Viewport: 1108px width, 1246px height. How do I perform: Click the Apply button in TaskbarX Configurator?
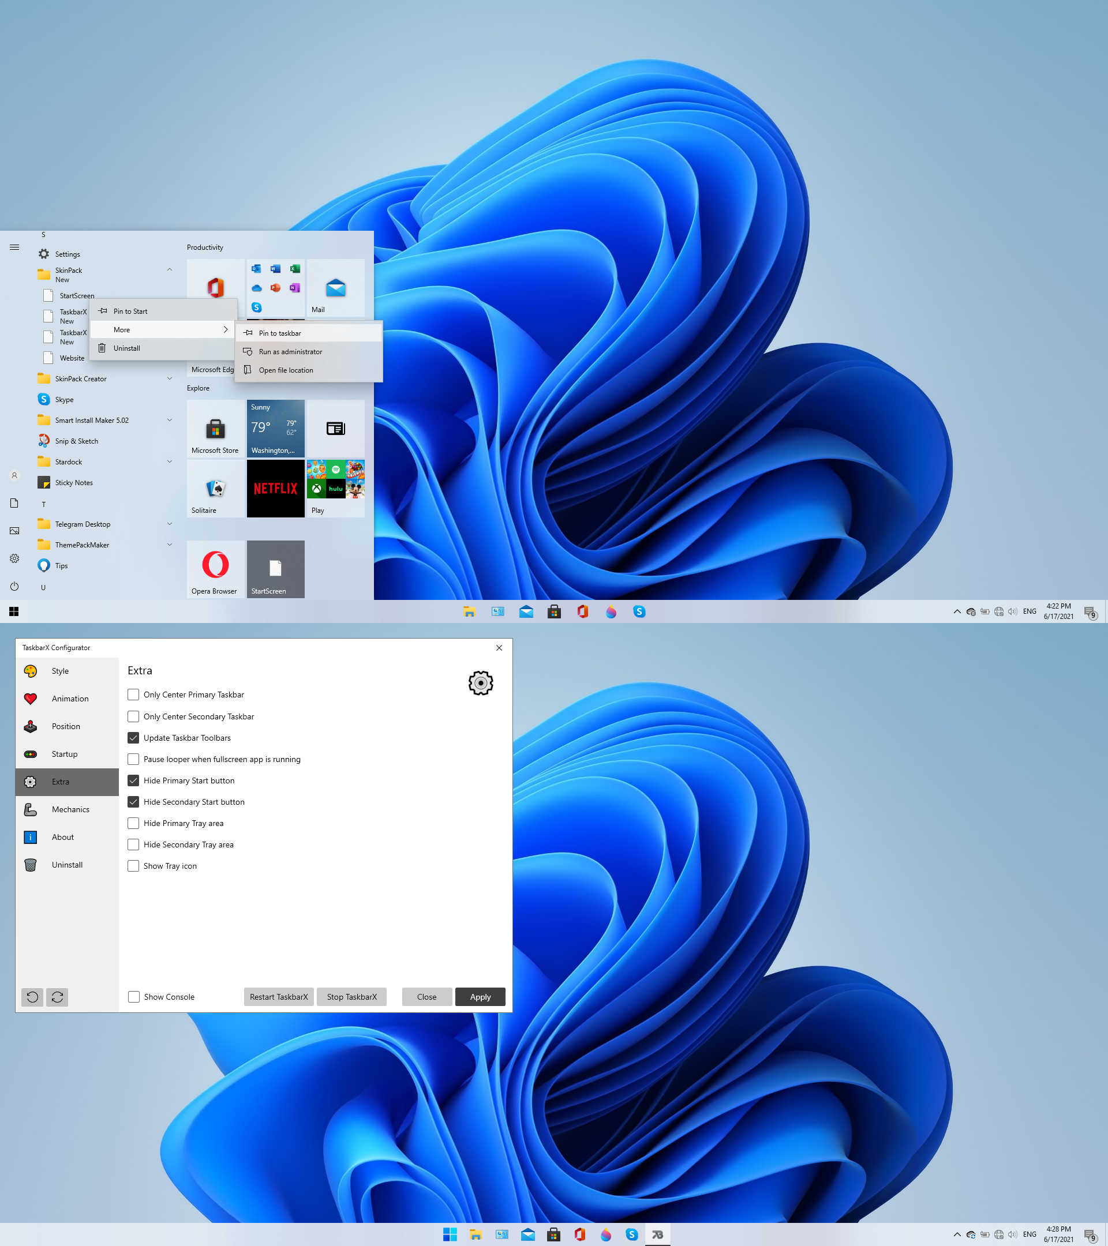pos(480,996)
